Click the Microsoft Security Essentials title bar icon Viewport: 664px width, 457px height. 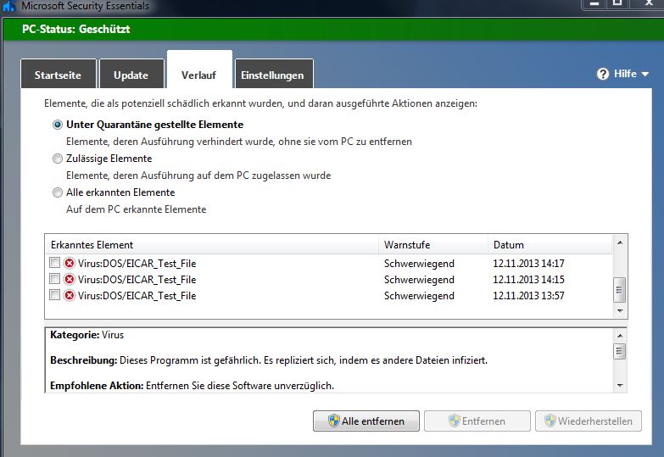tap(8, 5)
